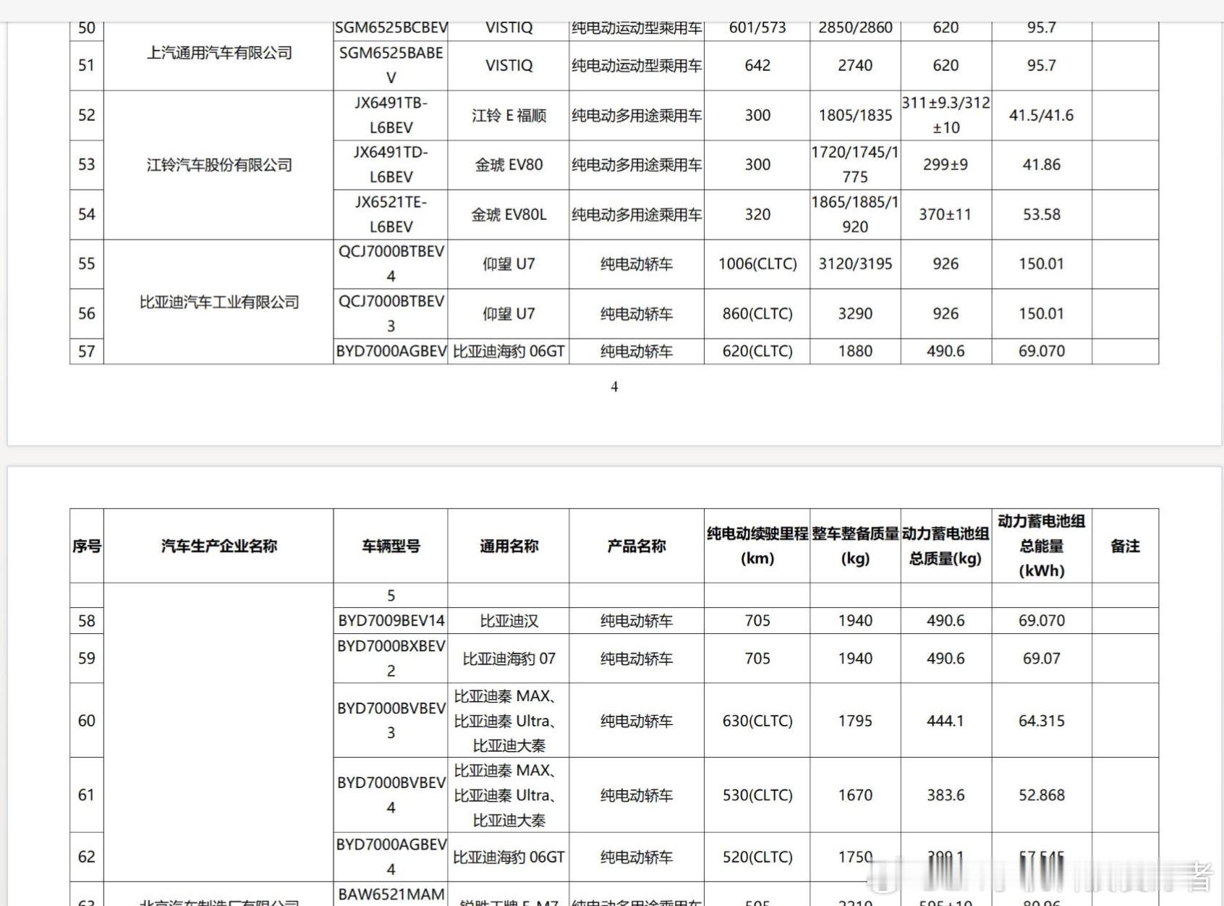Select curb weight 3290
The image size is (1224, 906).
tap(855, 313)
